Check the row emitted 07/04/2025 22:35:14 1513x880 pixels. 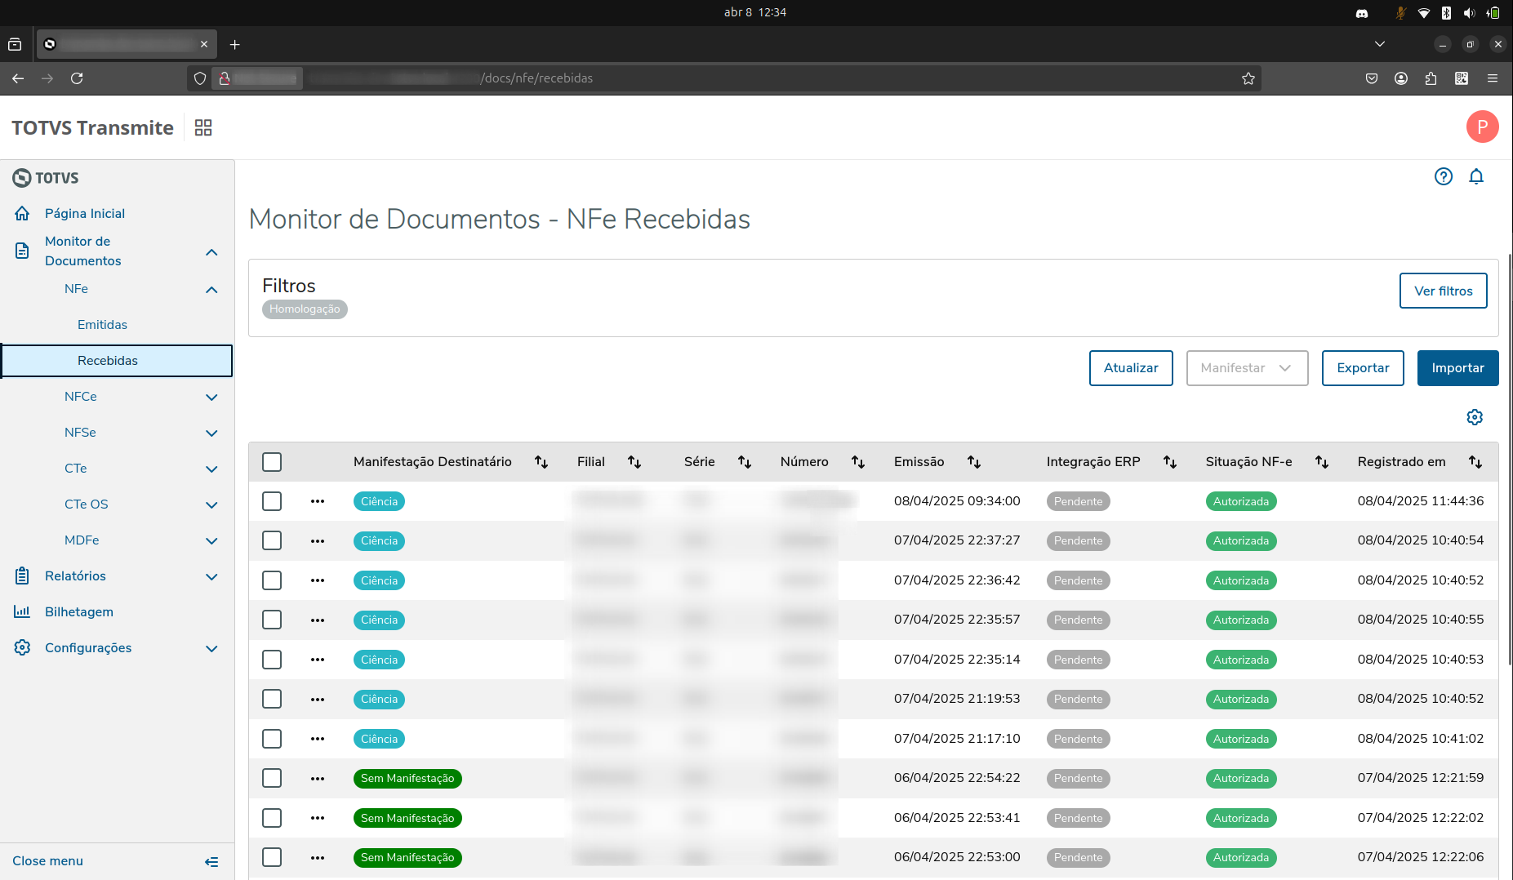coord(272,660)
